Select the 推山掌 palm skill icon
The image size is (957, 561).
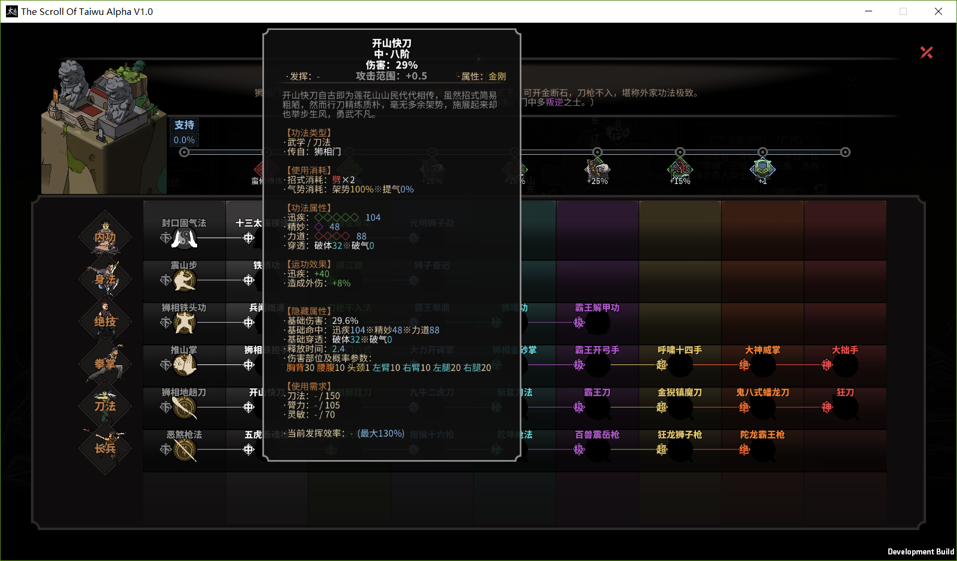[x=185, y=365]
